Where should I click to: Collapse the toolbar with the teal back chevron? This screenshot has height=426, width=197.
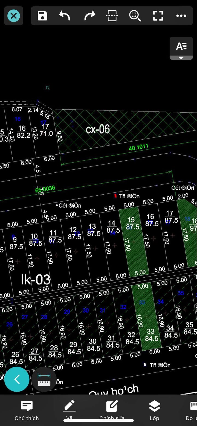pos(17,379)
